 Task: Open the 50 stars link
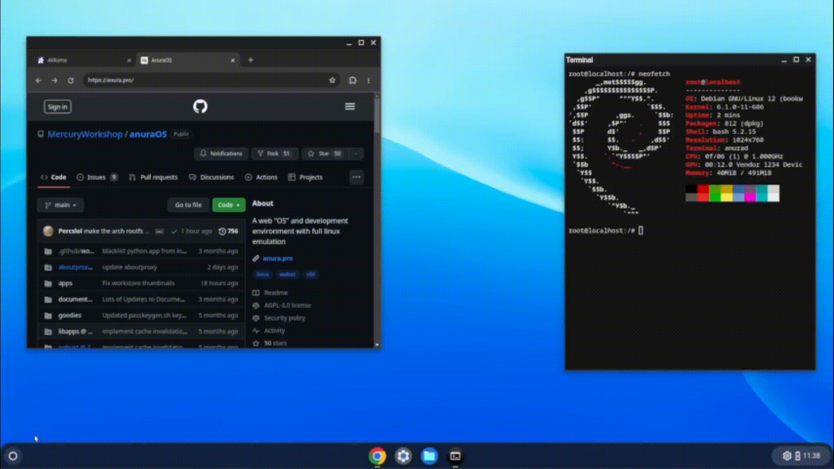click(x=275, y=343)
